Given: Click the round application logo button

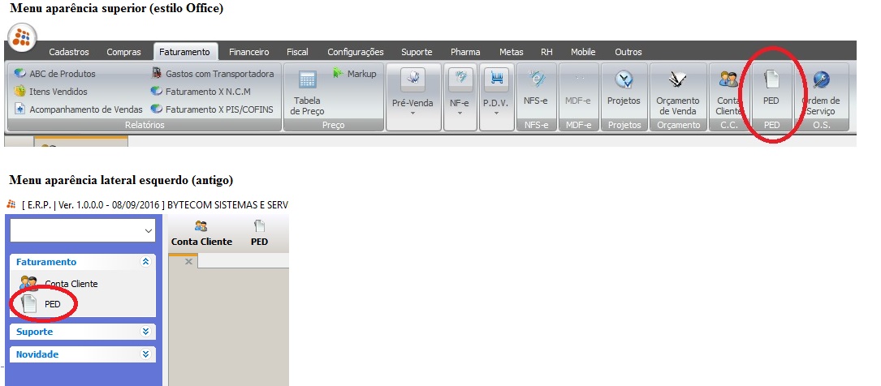Looking at the screenshot, I should point(21,37).
